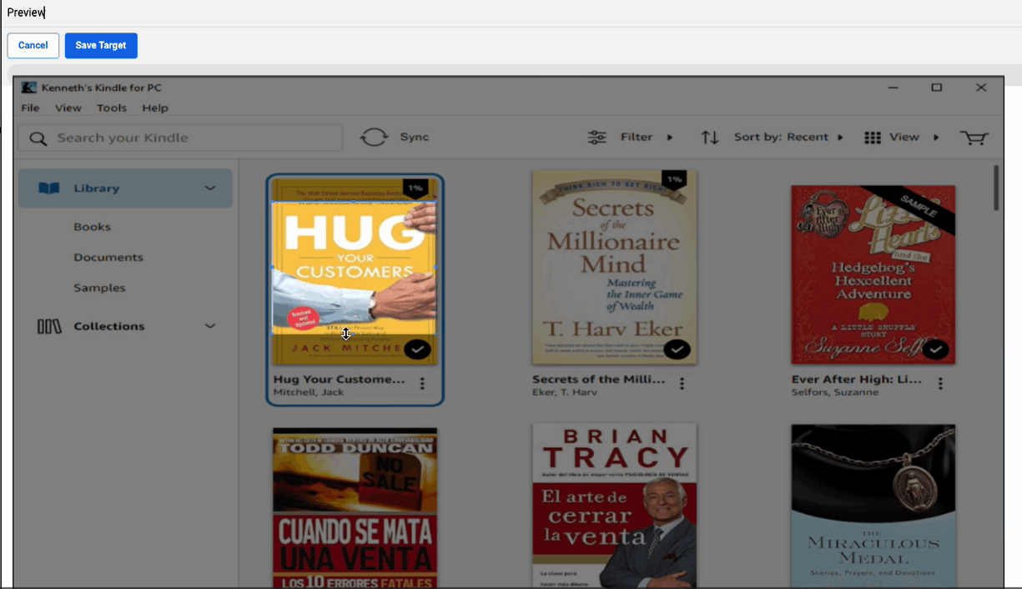Click downloaded checkmark on Ever After High cover
Screen dimensions: 1022x589
coord(936,350)
